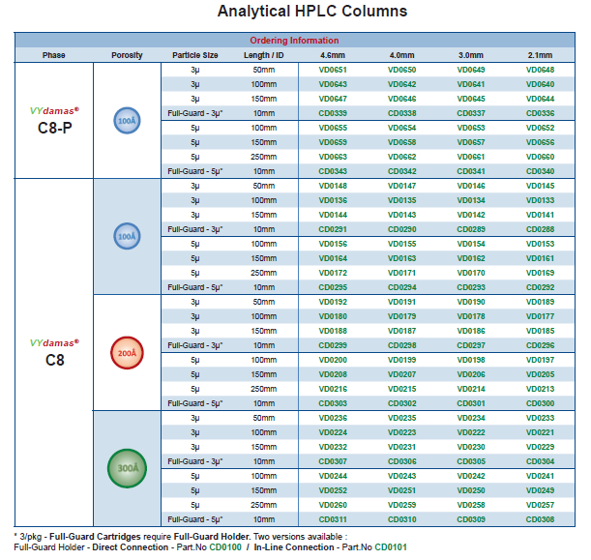Click part number VD0135
The width and height of the screenshot is (591, 560).
coord(401,200)
